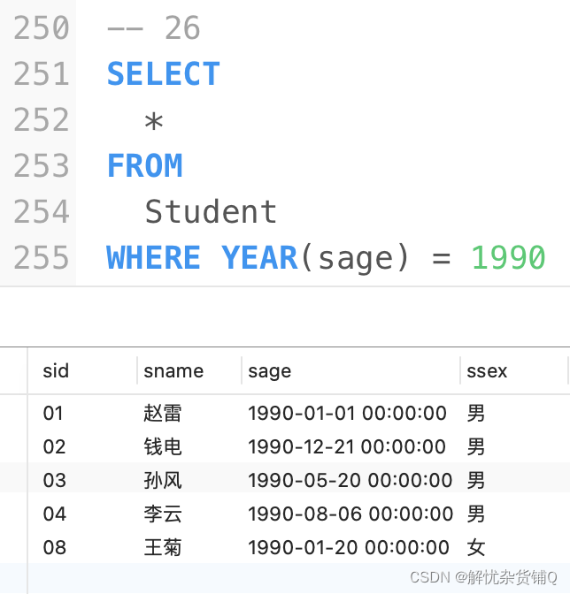Select line number 251 in gutter
Viewport: 570px width, 594px height.
click(42, 74)
